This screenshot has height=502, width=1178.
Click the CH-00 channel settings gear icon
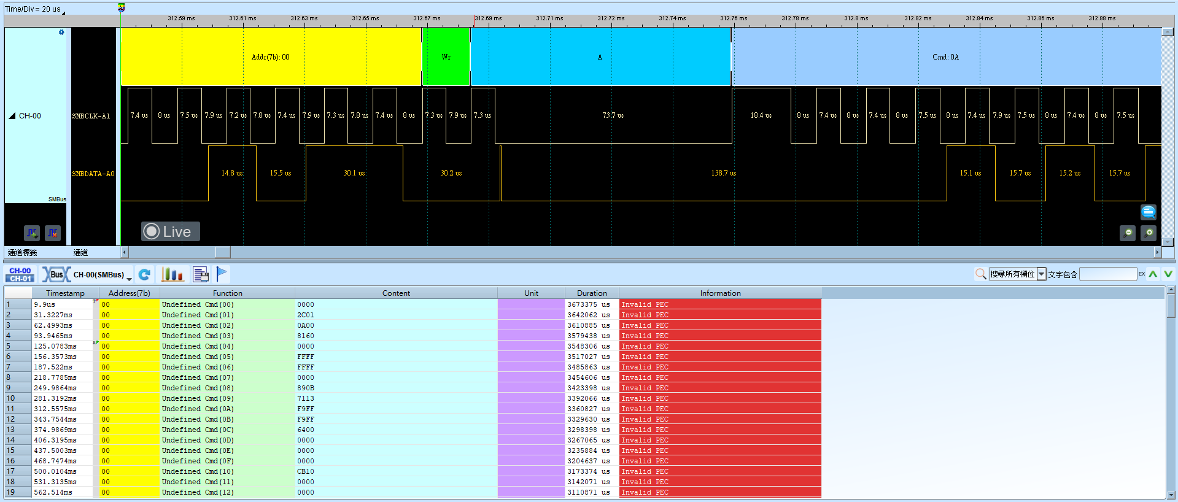61,32
